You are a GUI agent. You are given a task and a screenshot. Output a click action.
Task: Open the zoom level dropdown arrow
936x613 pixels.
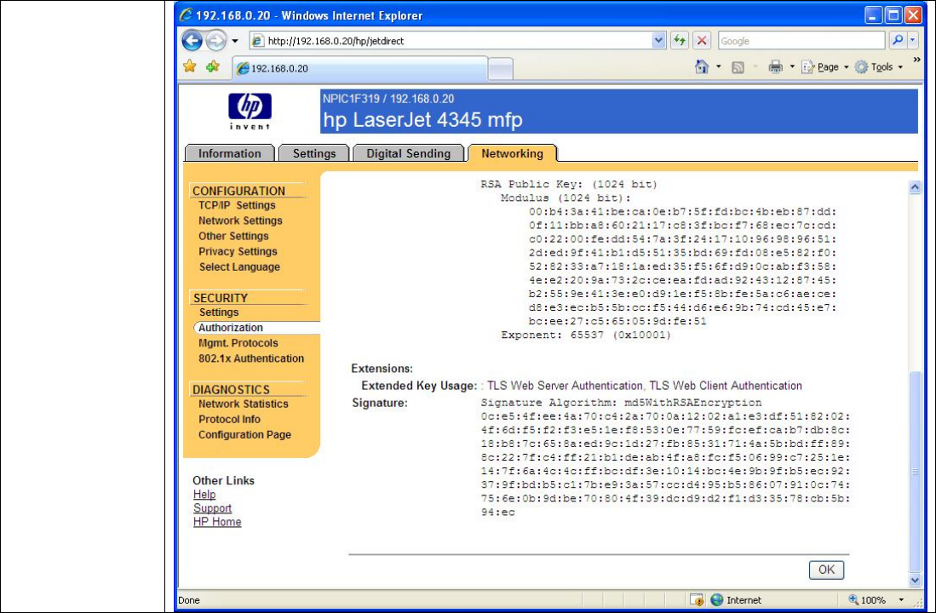click(x=901, y=600)
